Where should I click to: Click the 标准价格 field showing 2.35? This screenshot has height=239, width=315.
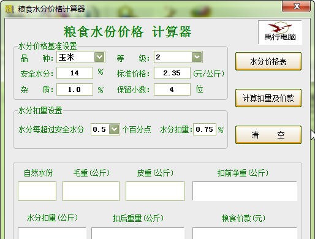(x=172, y=73)
